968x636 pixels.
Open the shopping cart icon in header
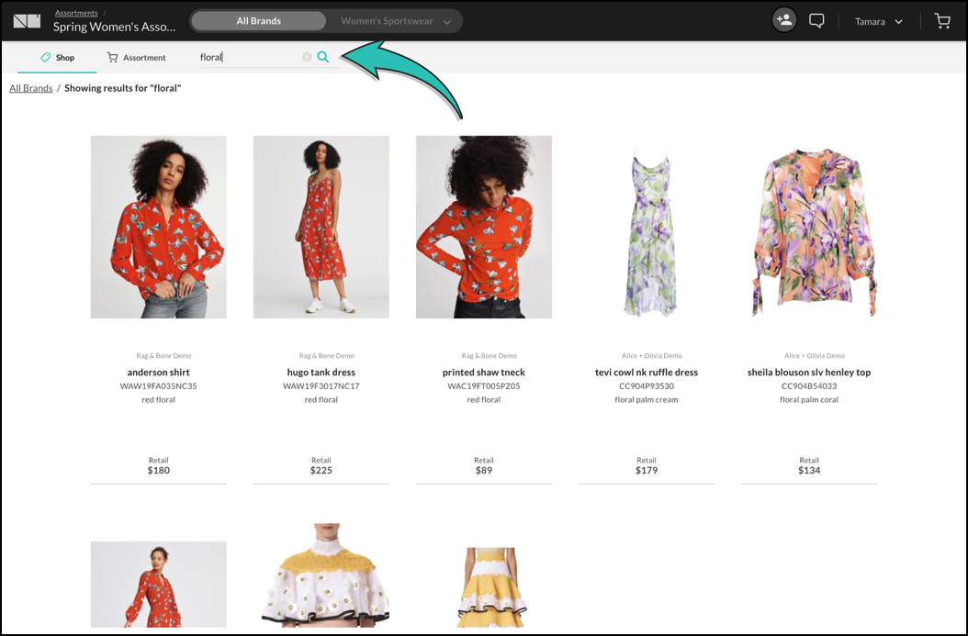click(x=942, y=21)
